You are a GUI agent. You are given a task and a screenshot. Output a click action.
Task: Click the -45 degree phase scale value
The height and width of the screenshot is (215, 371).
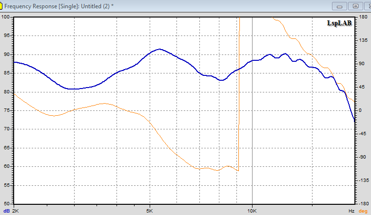pyautogui.click(x=363, y=134)
